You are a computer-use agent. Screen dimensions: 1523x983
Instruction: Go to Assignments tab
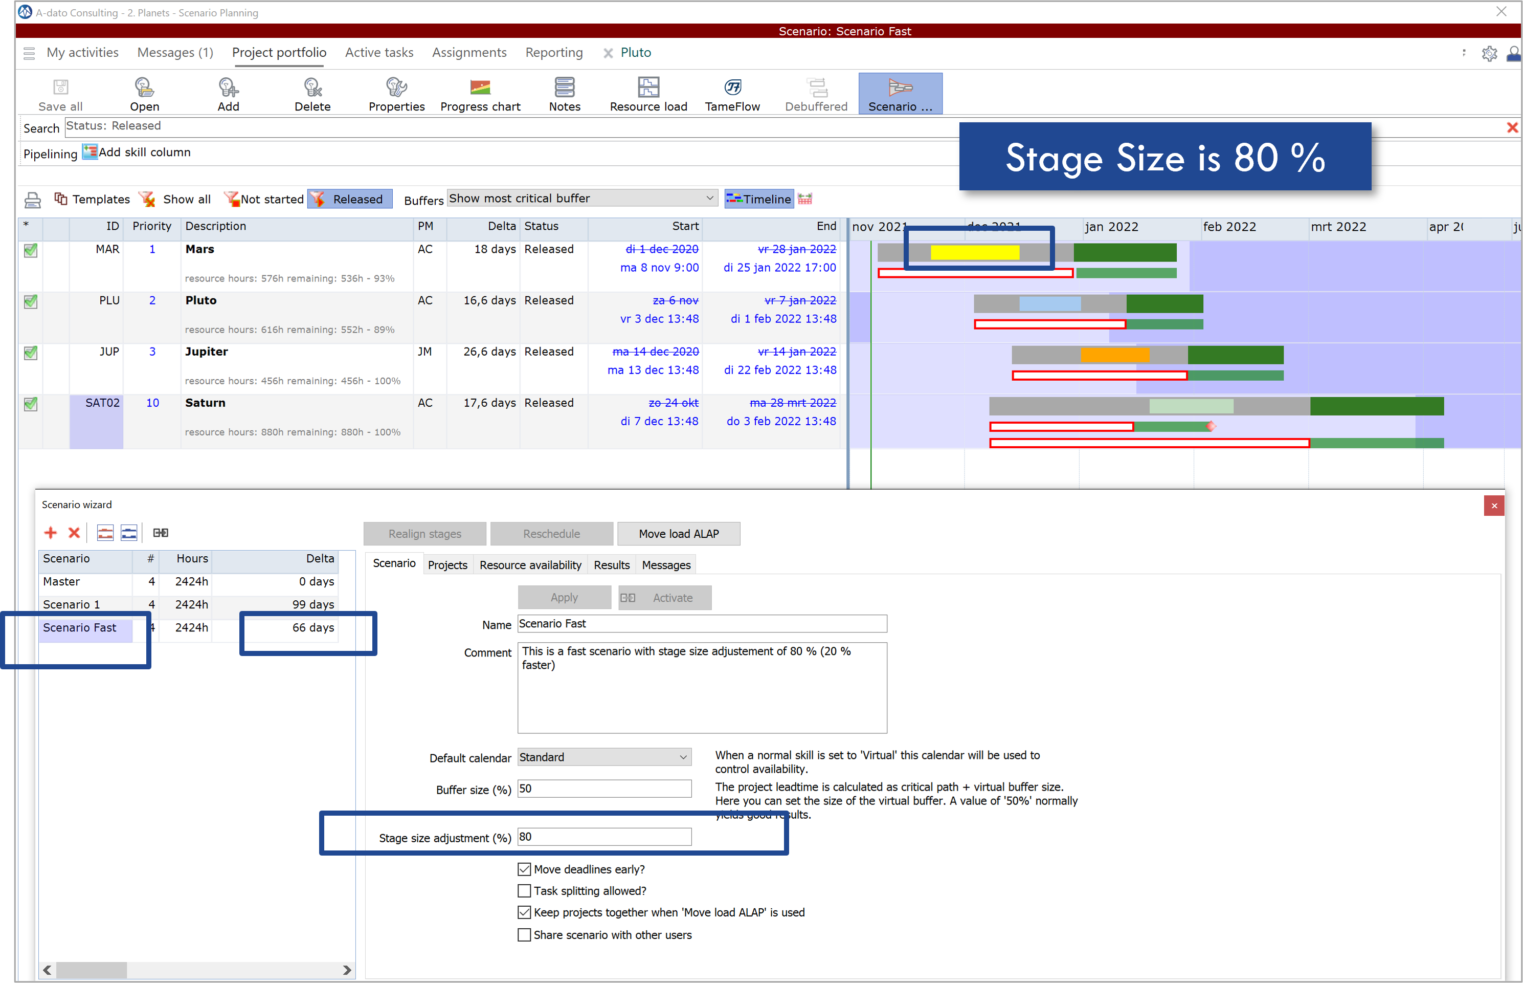pos(469,52)
